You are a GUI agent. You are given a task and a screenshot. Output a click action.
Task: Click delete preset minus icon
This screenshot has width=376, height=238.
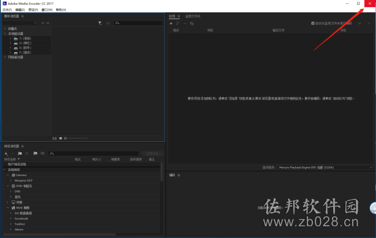[x=13, y=154]
